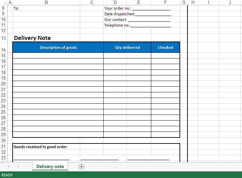The width and height of the screenshot is (242, 178).
Task: Add a new sheet with plus button
Action: [x=81, y=167]
